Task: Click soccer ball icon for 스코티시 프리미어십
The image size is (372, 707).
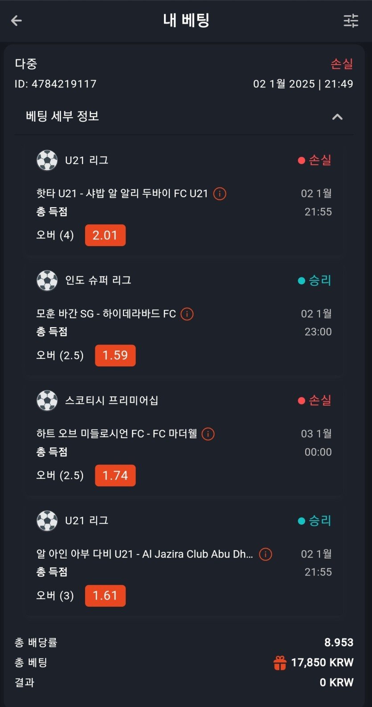Action: (x=47, y=400)
